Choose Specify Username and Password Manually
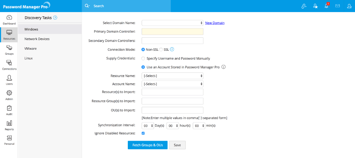 click(143, 59)
